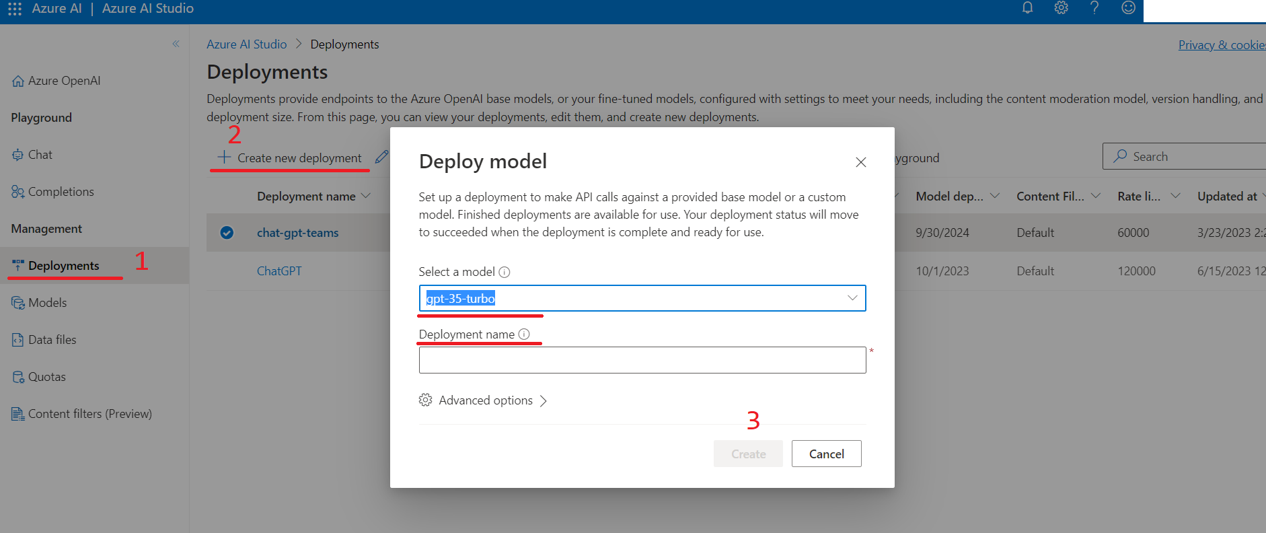Click the Create button
1266x533 pixels.
click(748, 454)
